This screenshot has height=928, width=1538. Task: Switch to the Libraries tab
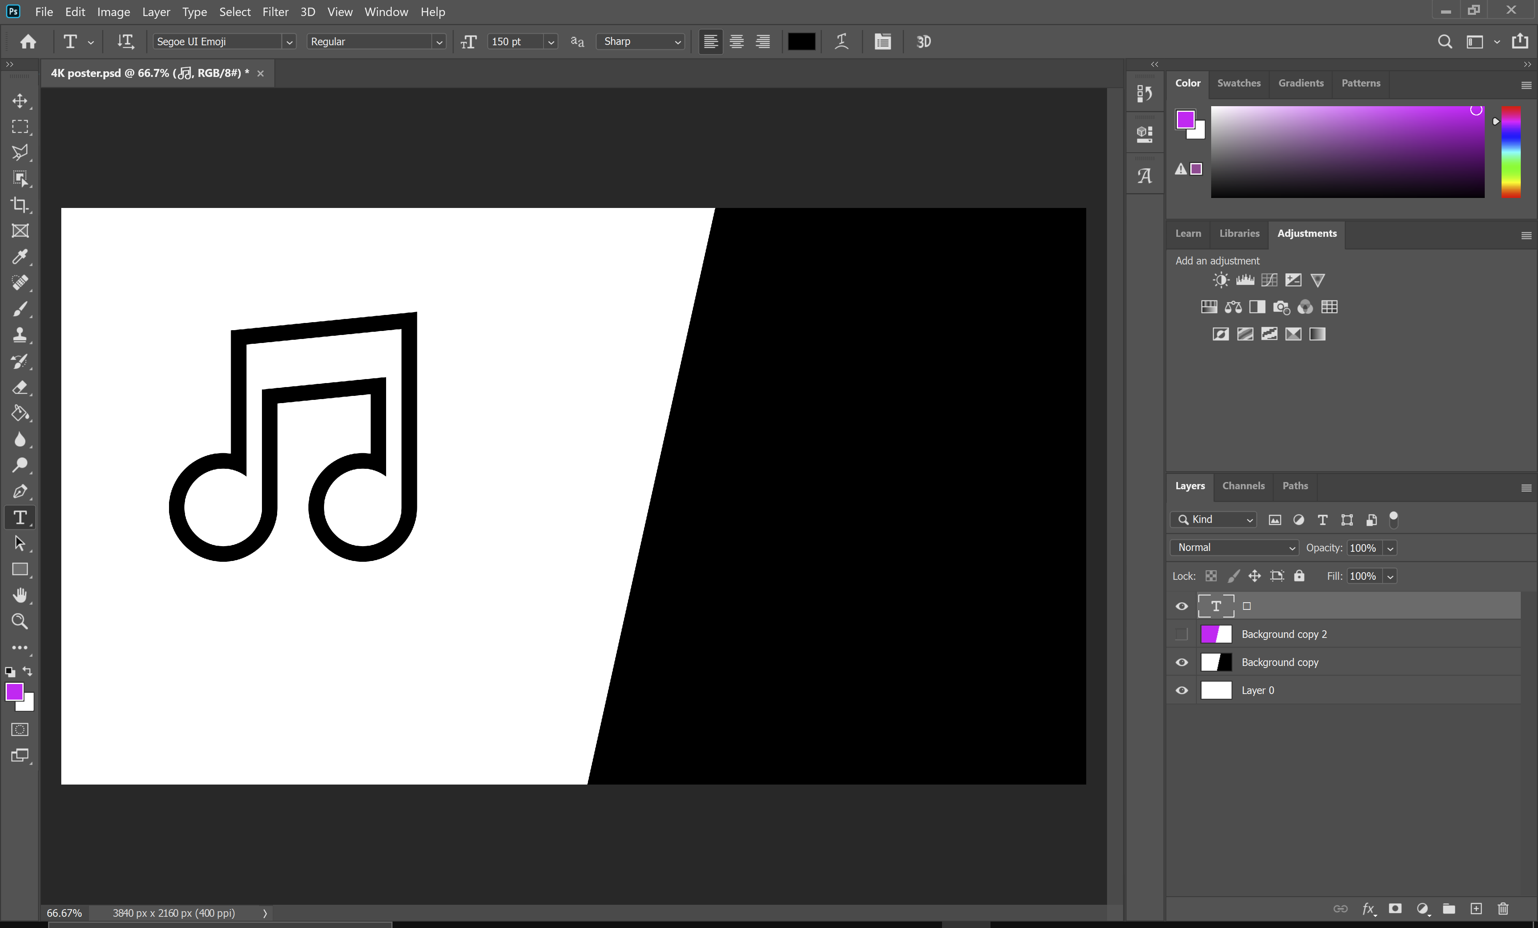point(1240,234)
